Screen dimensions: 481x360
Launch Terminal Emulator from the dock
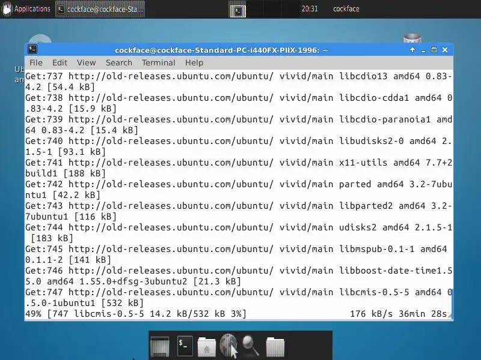coord(185,346)
